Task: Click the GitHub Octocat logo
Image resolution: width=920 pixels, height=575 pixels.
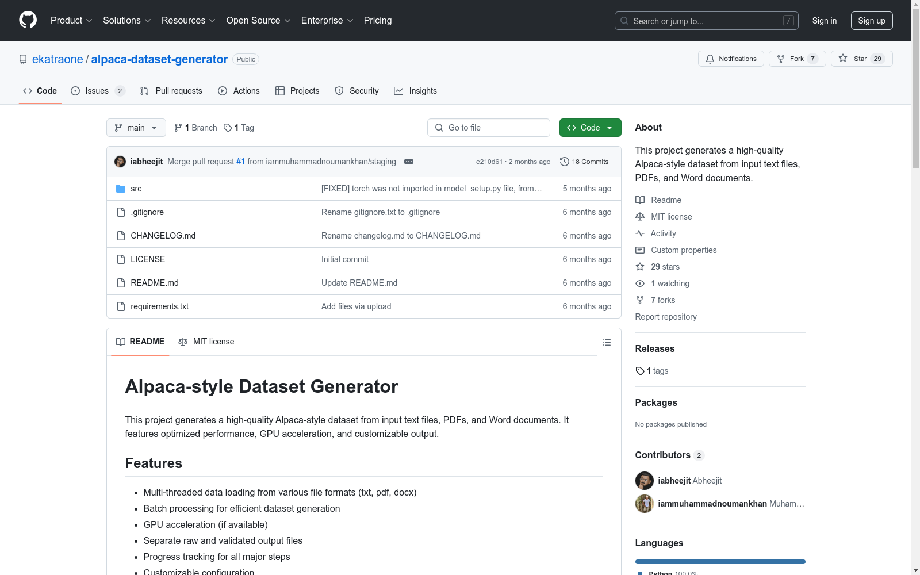Action: tap(28, 20)
